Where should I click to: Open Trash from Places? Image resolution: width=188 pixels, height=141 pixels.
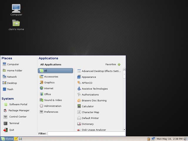[8, 89]
